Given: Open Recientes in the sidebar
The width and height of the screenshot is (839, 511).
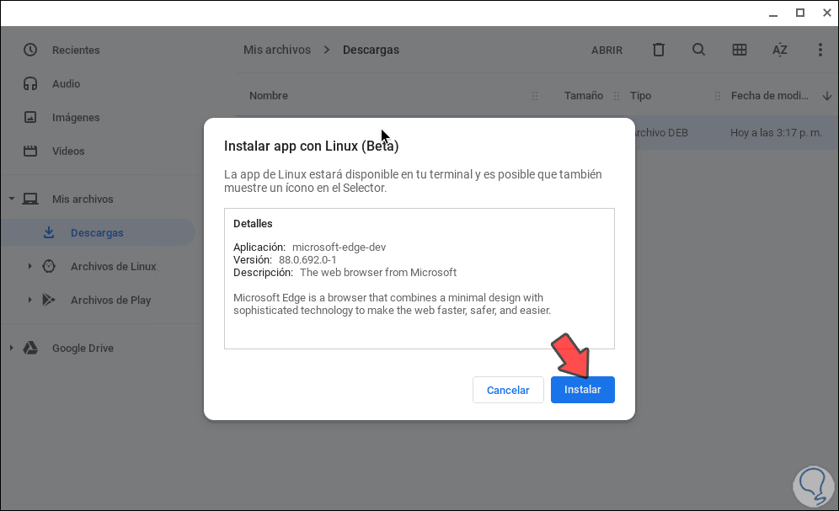Looking at the screenshot, I should click(76, 51).
